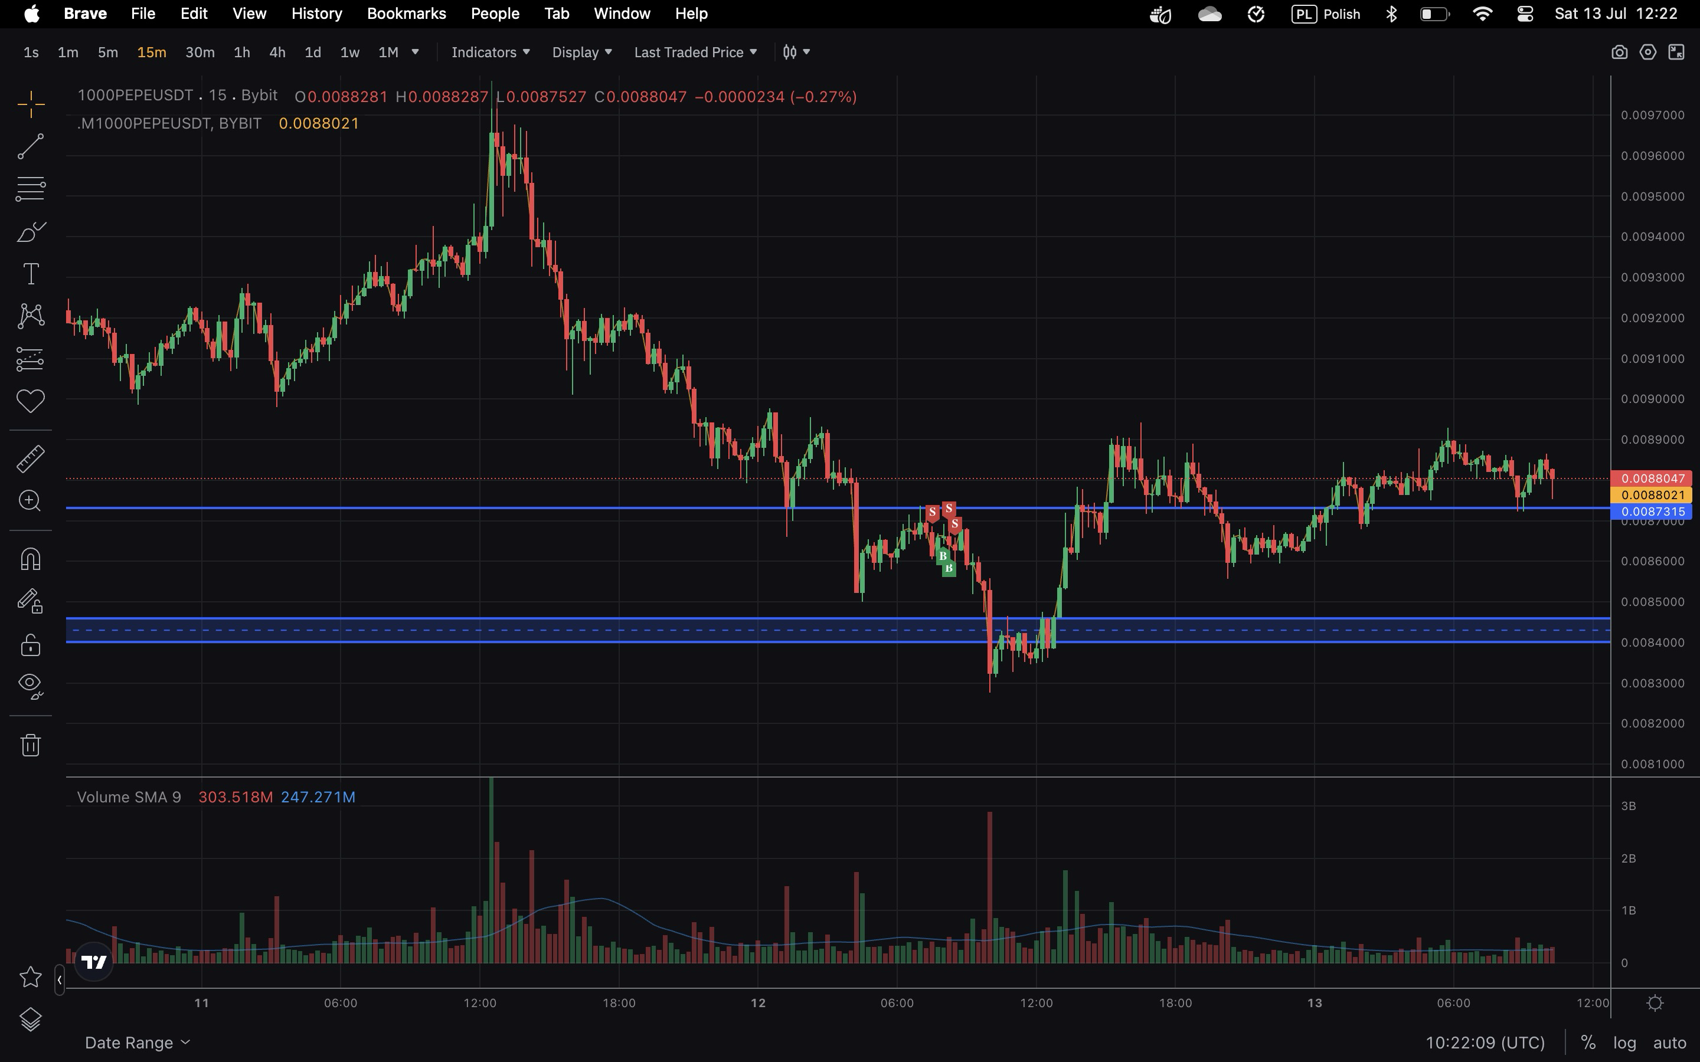The width and height of the screenshot is (1700, 1062).
Task: Click the .M1000PEPEUSDT, BYBIT mark price legend
Action: (x=169, y=124)
